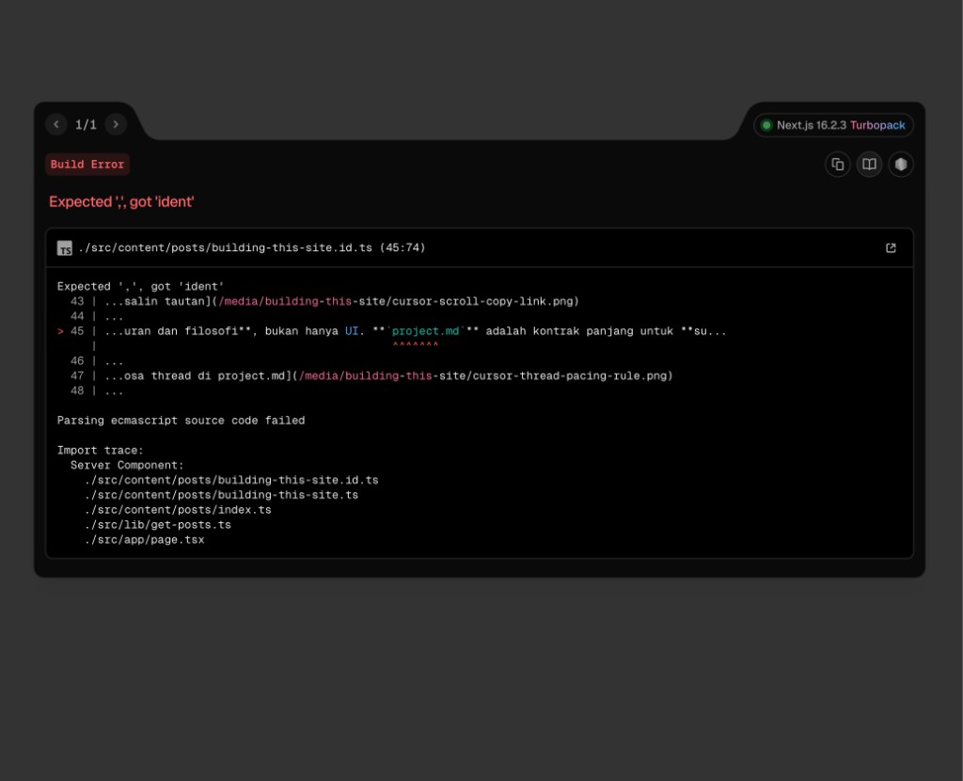Screen dimensions: 963x781
Task: Click the green status dot in the Next.js badge
Action: tap(766, 125)
